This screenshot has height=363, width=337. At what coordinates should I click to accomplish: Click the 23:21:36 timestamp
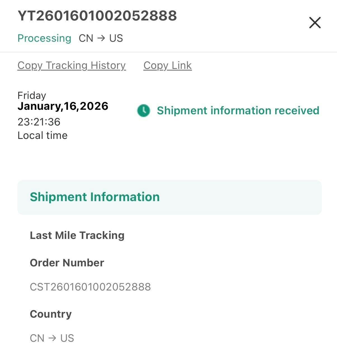click(39, 122)
